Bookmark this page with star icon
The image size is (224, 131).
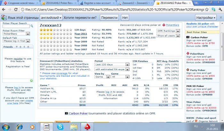coord(207,10)
